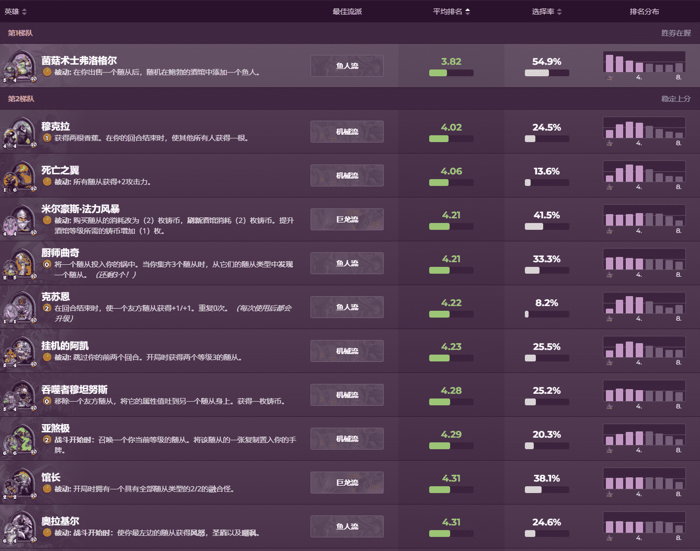Click 吞噬者穆坦努斯 hero power cost icon
Image resolution: width=700 pixels, height=551 pixels.
47,401
